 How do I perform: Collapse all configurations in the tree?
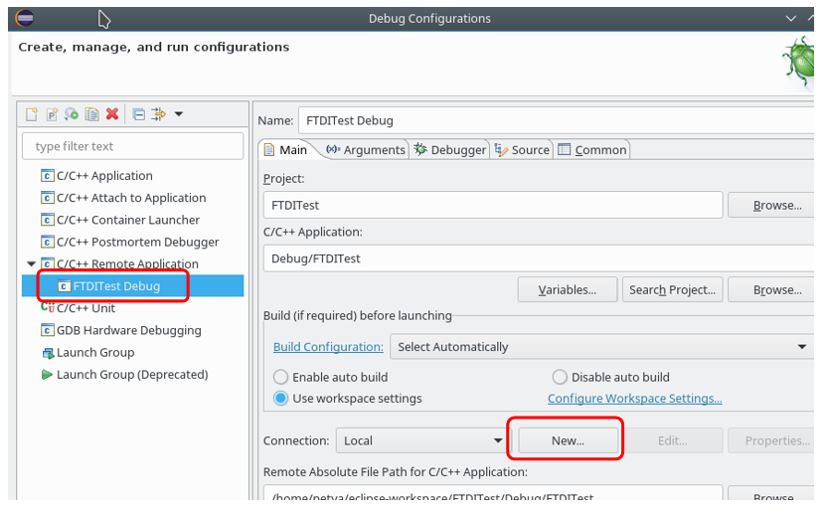tap(139, 114)
